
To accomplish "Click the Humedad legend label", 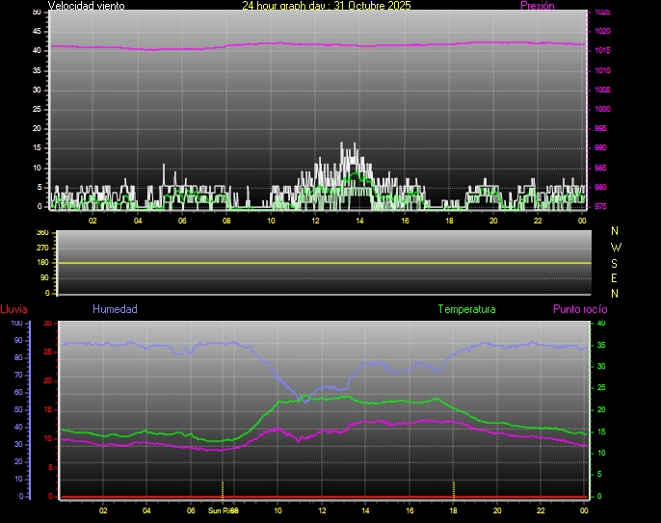I will click(115, 309).
